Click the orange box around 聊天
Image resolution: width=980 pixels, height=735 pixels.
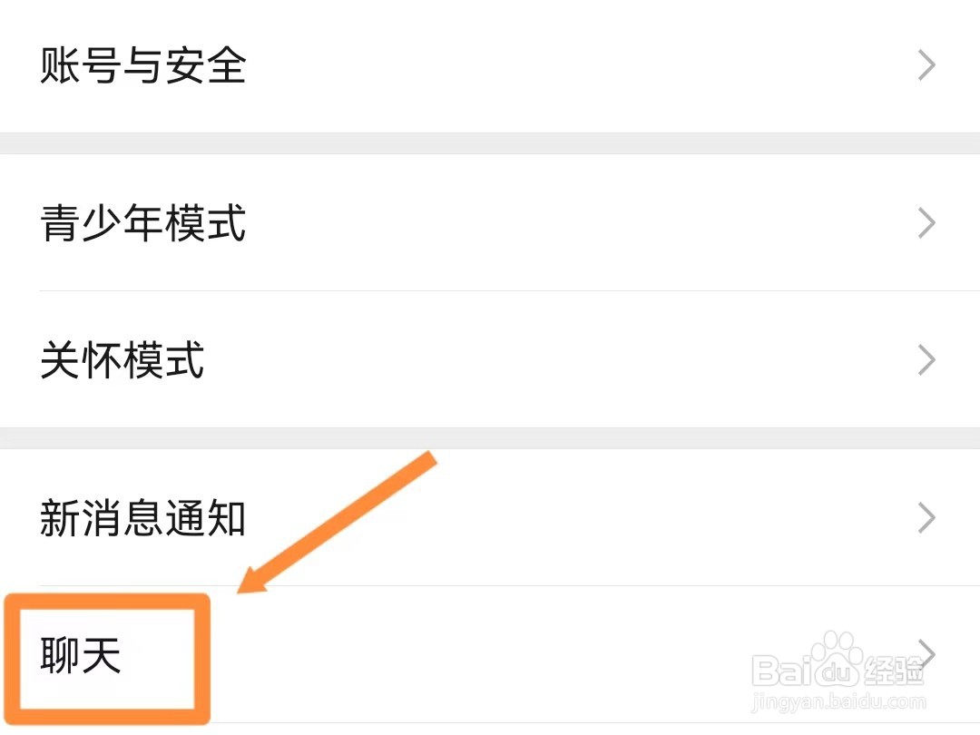pos(109,599)
